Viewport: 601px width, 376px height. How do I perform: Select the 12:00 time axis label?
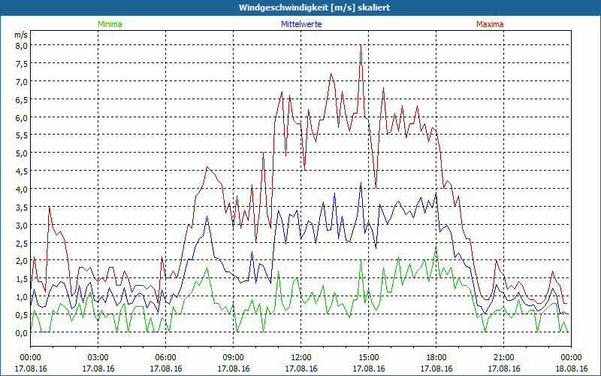coord(300,357)
